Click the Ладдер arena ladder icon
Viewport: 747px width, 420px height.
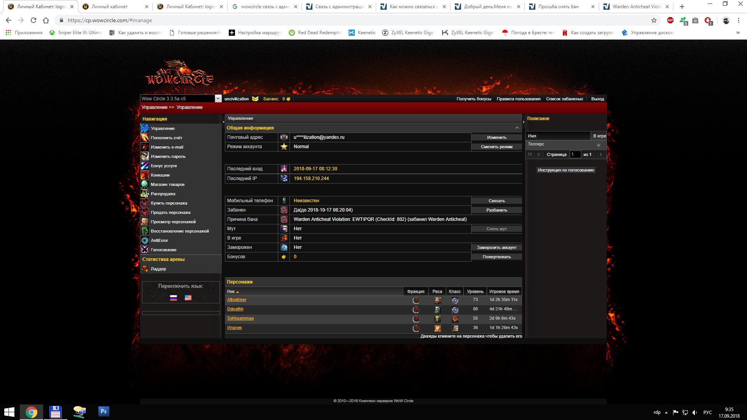tap(145, 269)
